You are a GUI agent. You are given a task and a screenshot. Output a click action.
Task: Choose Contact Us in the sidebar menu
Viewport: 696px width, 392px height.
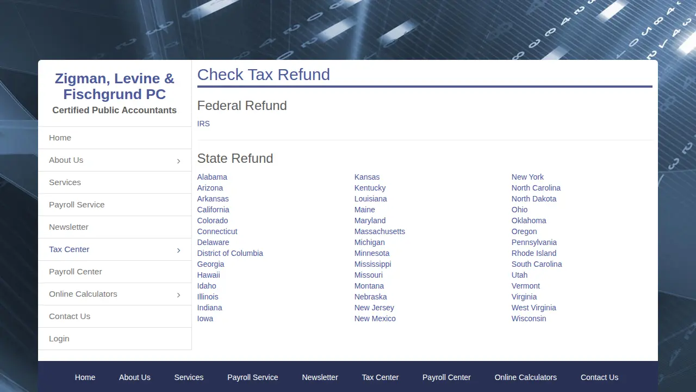[x=115, y=316]
